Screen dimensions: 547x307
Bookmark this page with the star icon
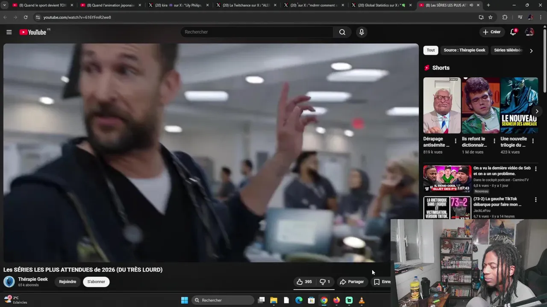click(x=491, y=17)
